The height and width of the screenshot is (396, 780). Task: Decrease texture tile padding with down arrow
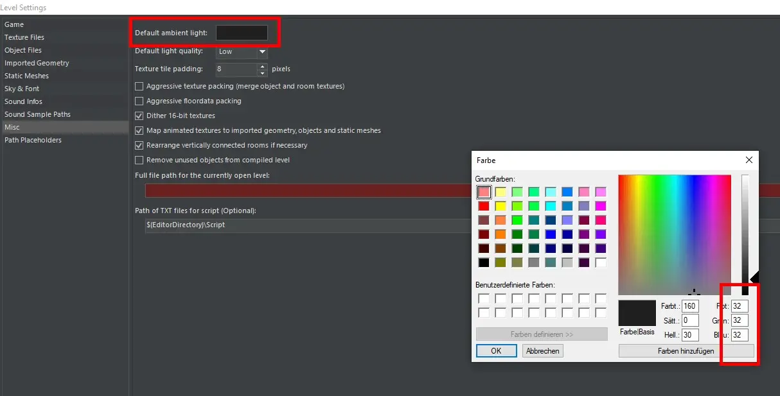(262, 73)
